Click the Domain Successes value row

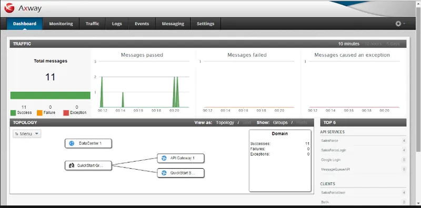tap(280, 144)
